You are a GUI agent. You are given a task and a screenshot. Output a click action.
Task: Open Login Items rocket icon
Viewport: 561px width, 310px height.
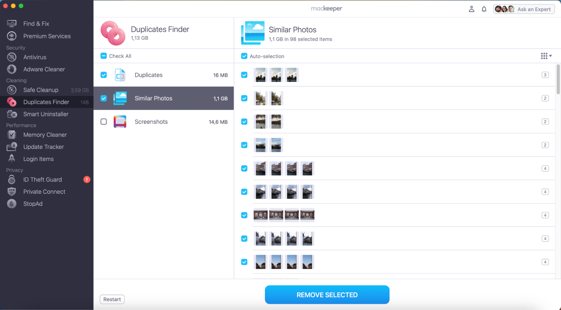tap(12, 159)
